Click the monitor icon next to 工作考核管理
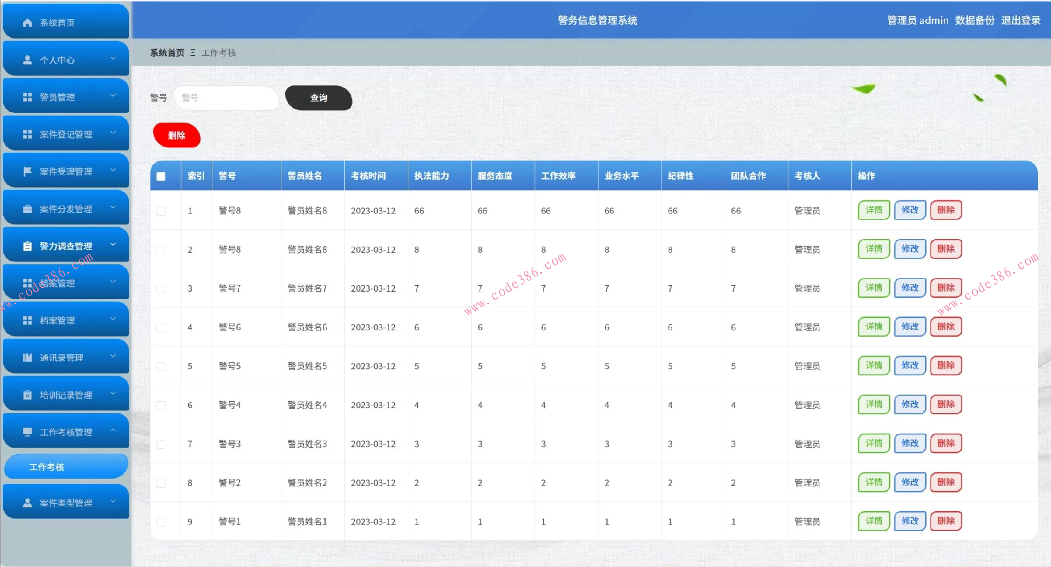The height and width of the screenshot is (567, 1051). pos(26,431)
